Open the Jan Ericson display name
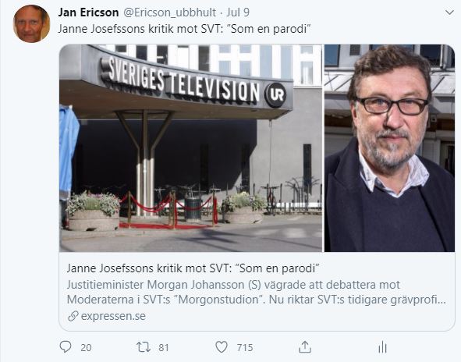Viewport: 461px width, 362px height. [x=88, y=12]
